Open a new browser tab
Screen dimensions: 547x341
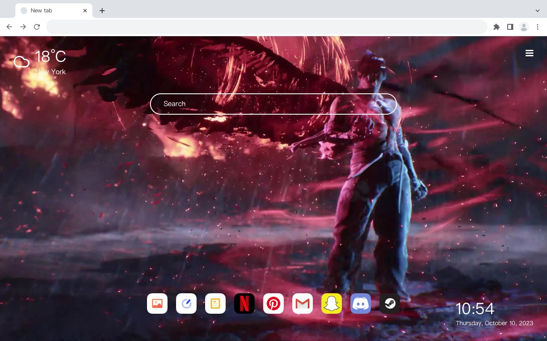click(x=102, y=11)
